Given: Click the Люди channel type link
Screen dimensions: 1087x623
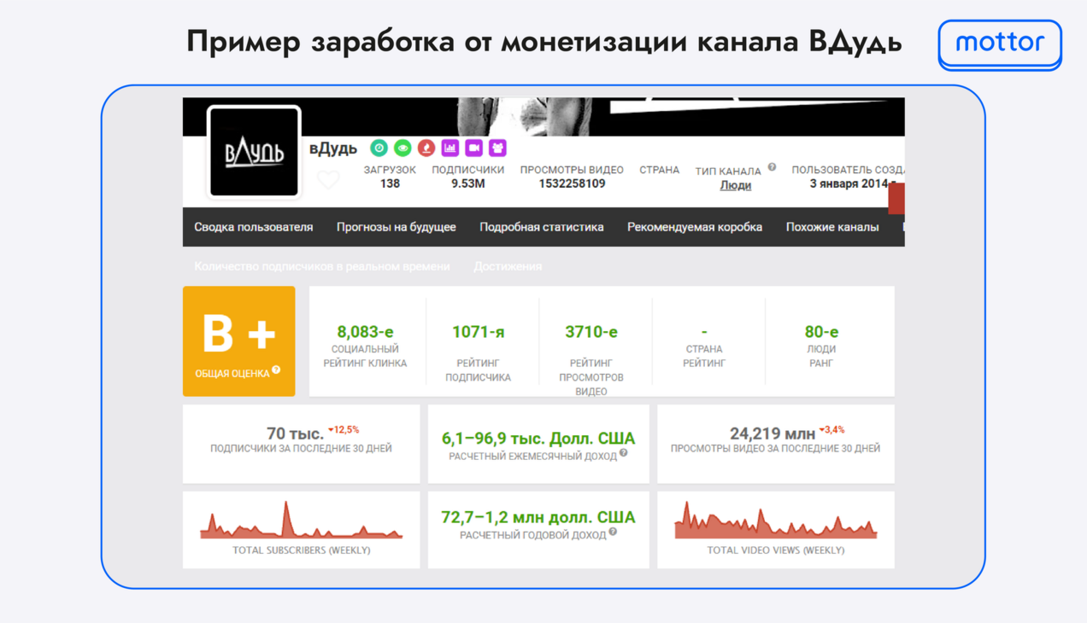Looking at the screenshot, I should coord(735,185).
